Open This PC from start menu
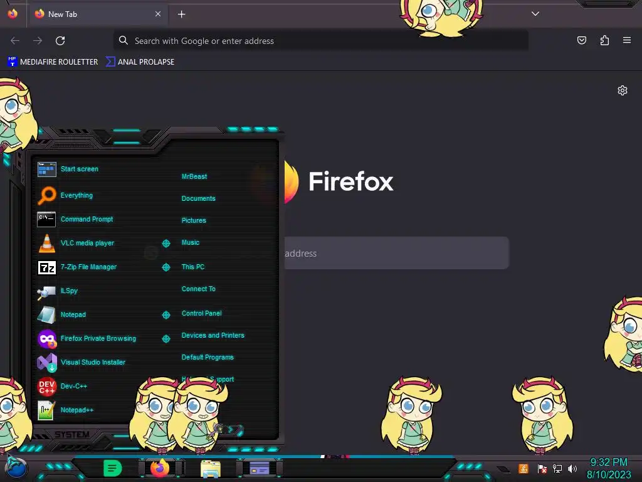The image size is (642, 482). tap(193, 267)
